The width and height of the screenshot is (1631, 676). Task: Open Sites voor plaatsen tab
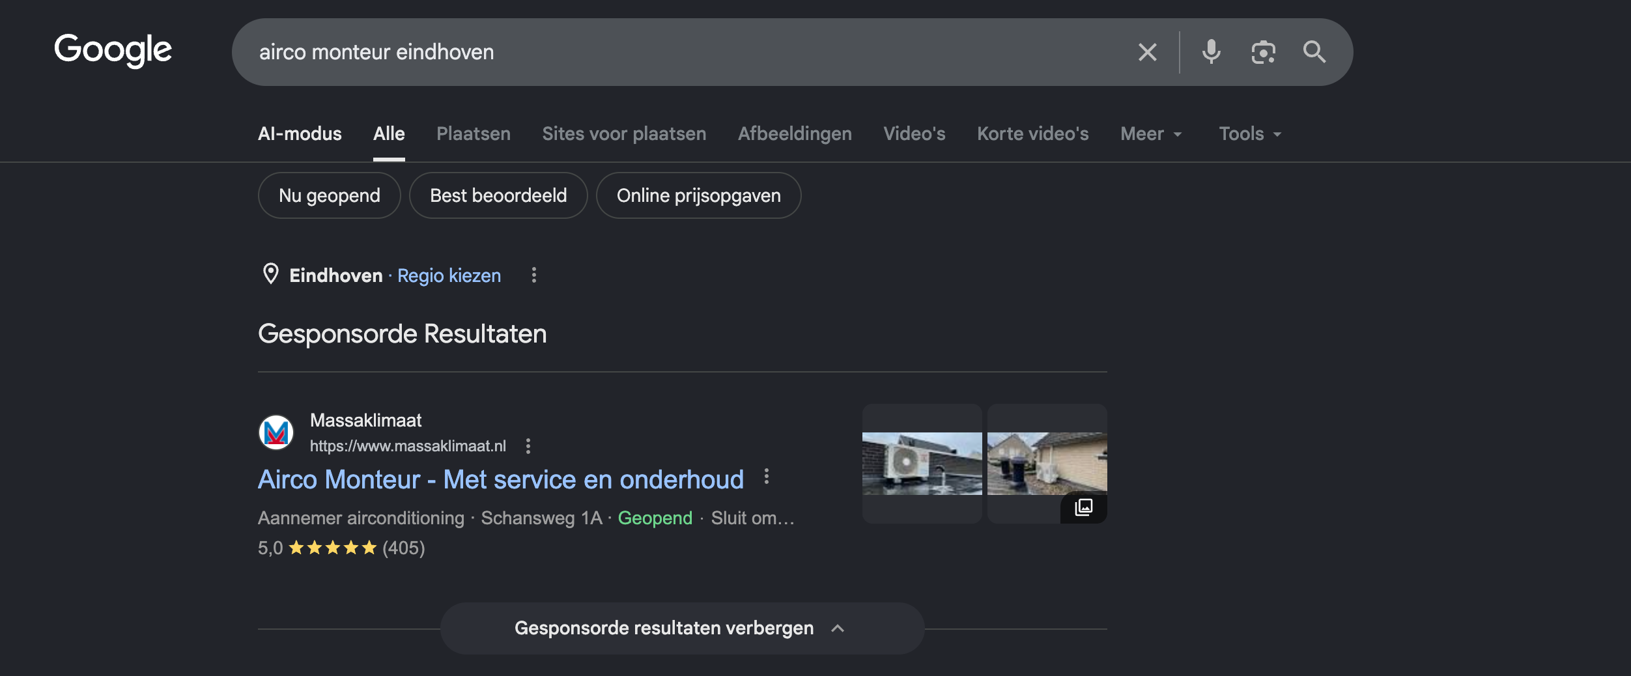[624, 134]
